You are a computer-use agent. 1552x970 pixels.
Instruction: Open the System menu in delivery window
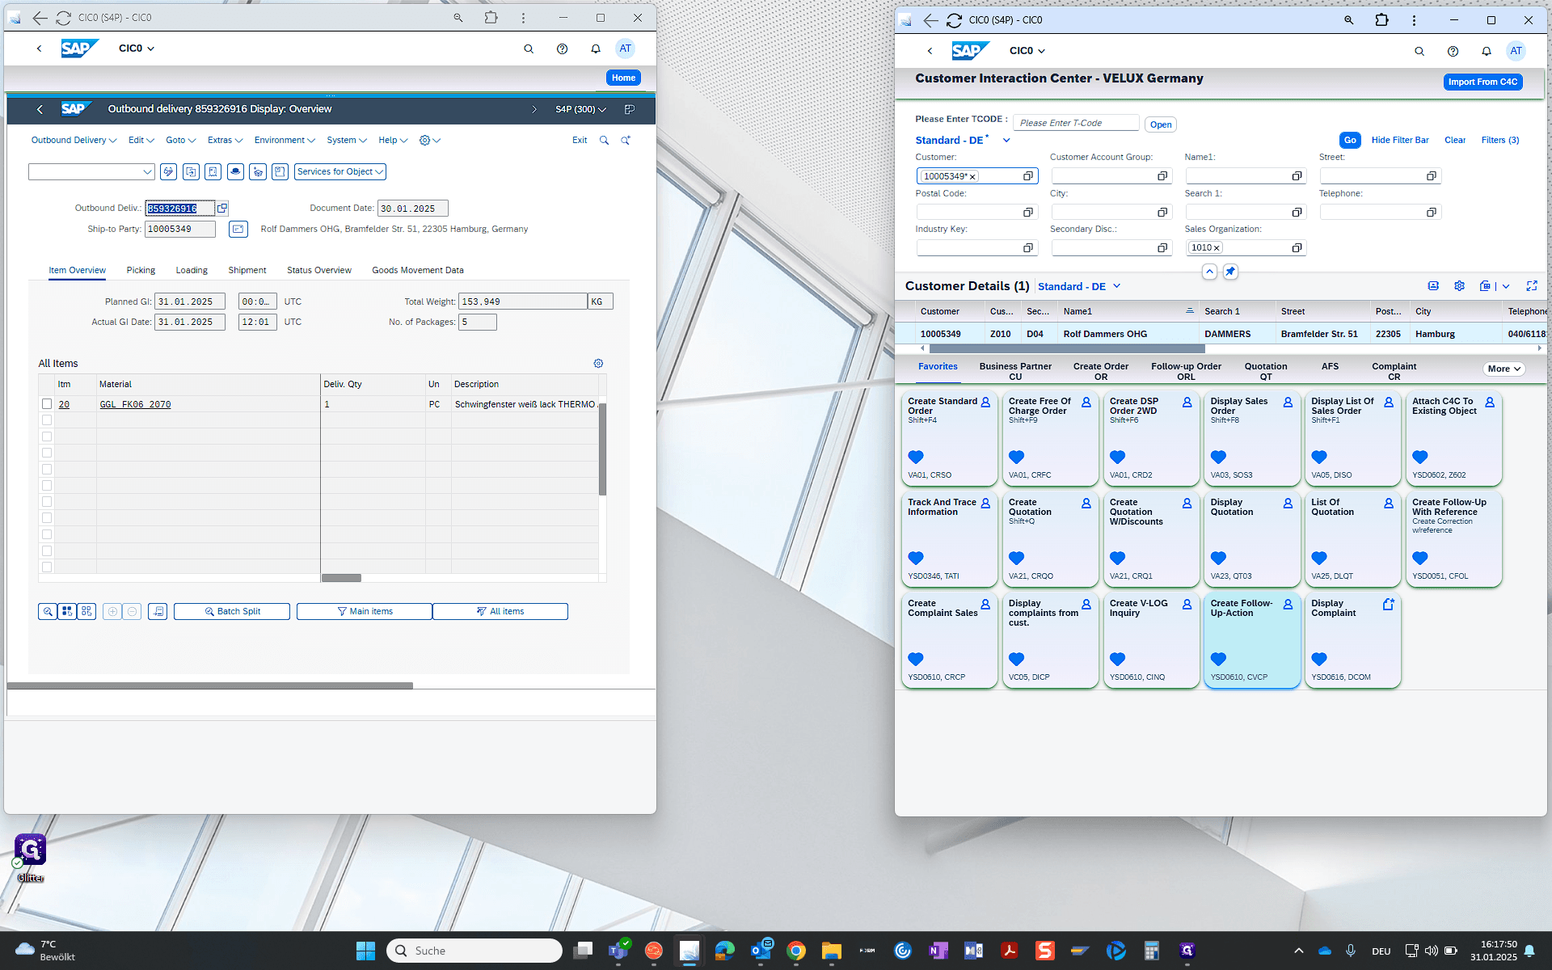346,140
